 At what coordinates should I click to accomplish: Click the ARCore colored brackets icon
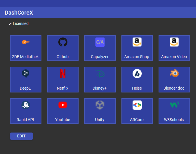click(x=137, y=105)
